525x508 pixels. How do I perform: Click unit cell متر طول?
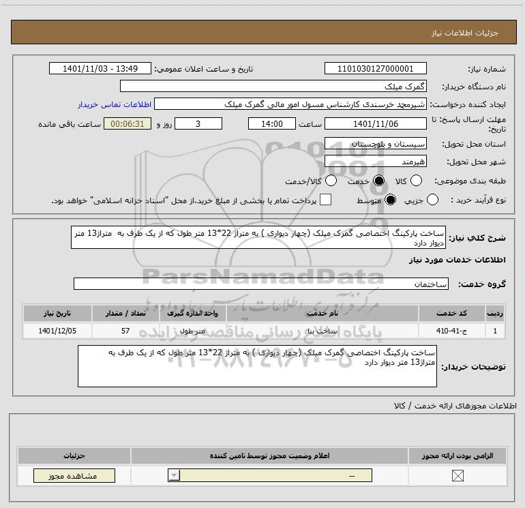point(192,331)
